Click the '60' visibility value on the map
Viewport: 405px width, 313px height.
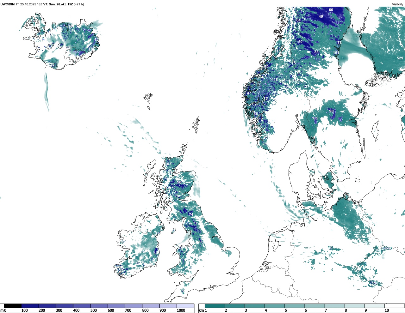point(331,10)
